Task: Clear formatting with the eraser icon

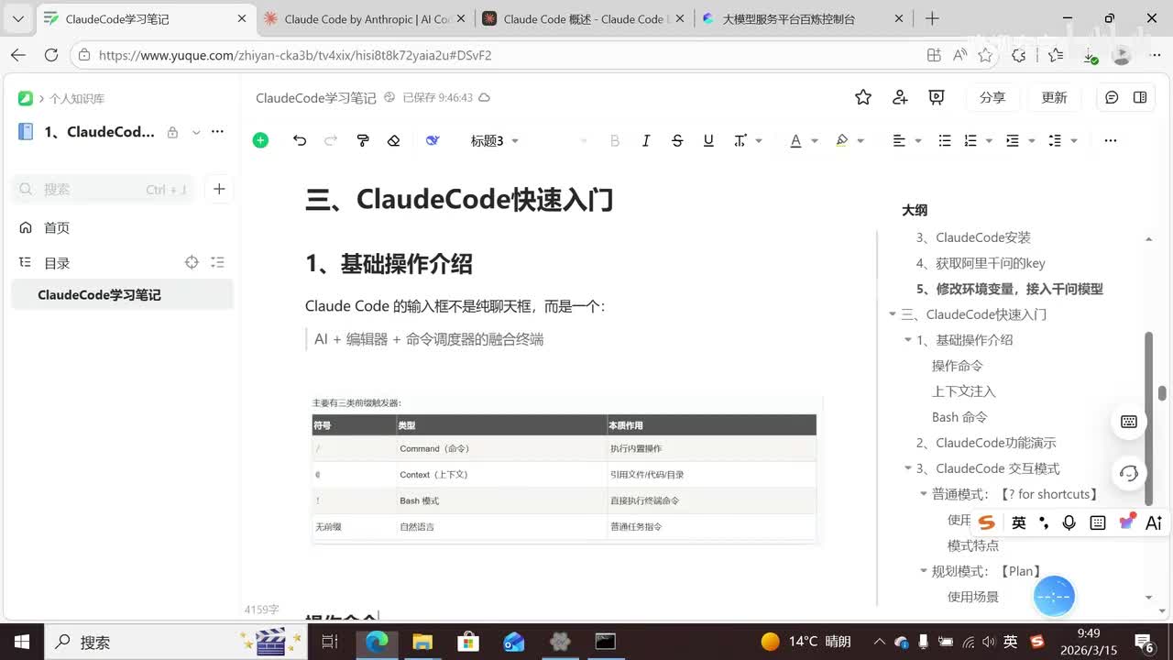Action: point(394,140)
